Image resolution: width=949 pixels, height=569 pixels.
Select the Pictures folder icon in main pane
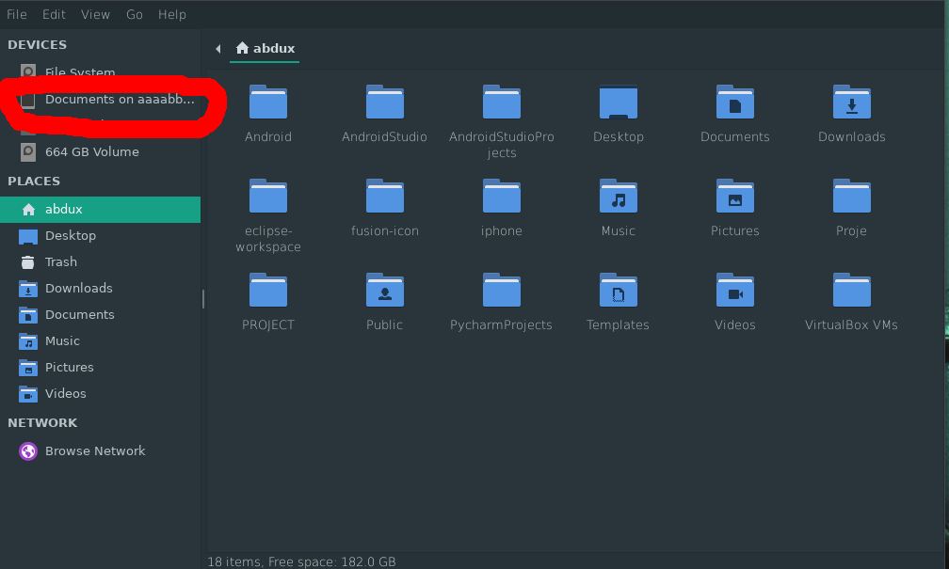click(734, 196)
